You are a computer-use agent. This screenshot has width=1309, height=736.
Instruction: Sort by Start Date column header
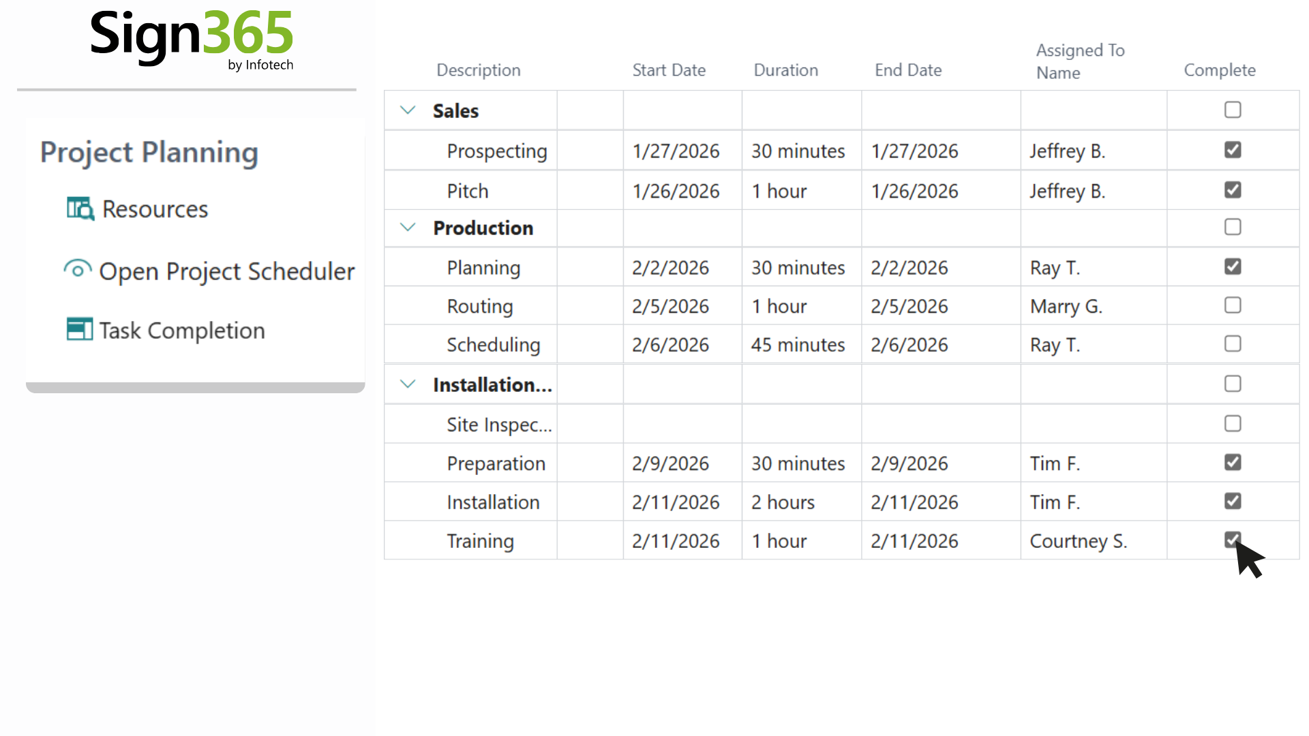[x=668, y=70]
